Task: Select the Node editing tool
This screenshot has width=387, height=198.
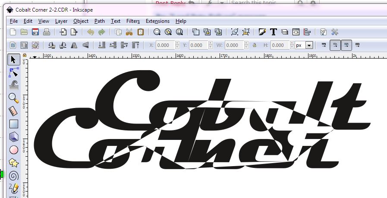Action: (14, 72)
